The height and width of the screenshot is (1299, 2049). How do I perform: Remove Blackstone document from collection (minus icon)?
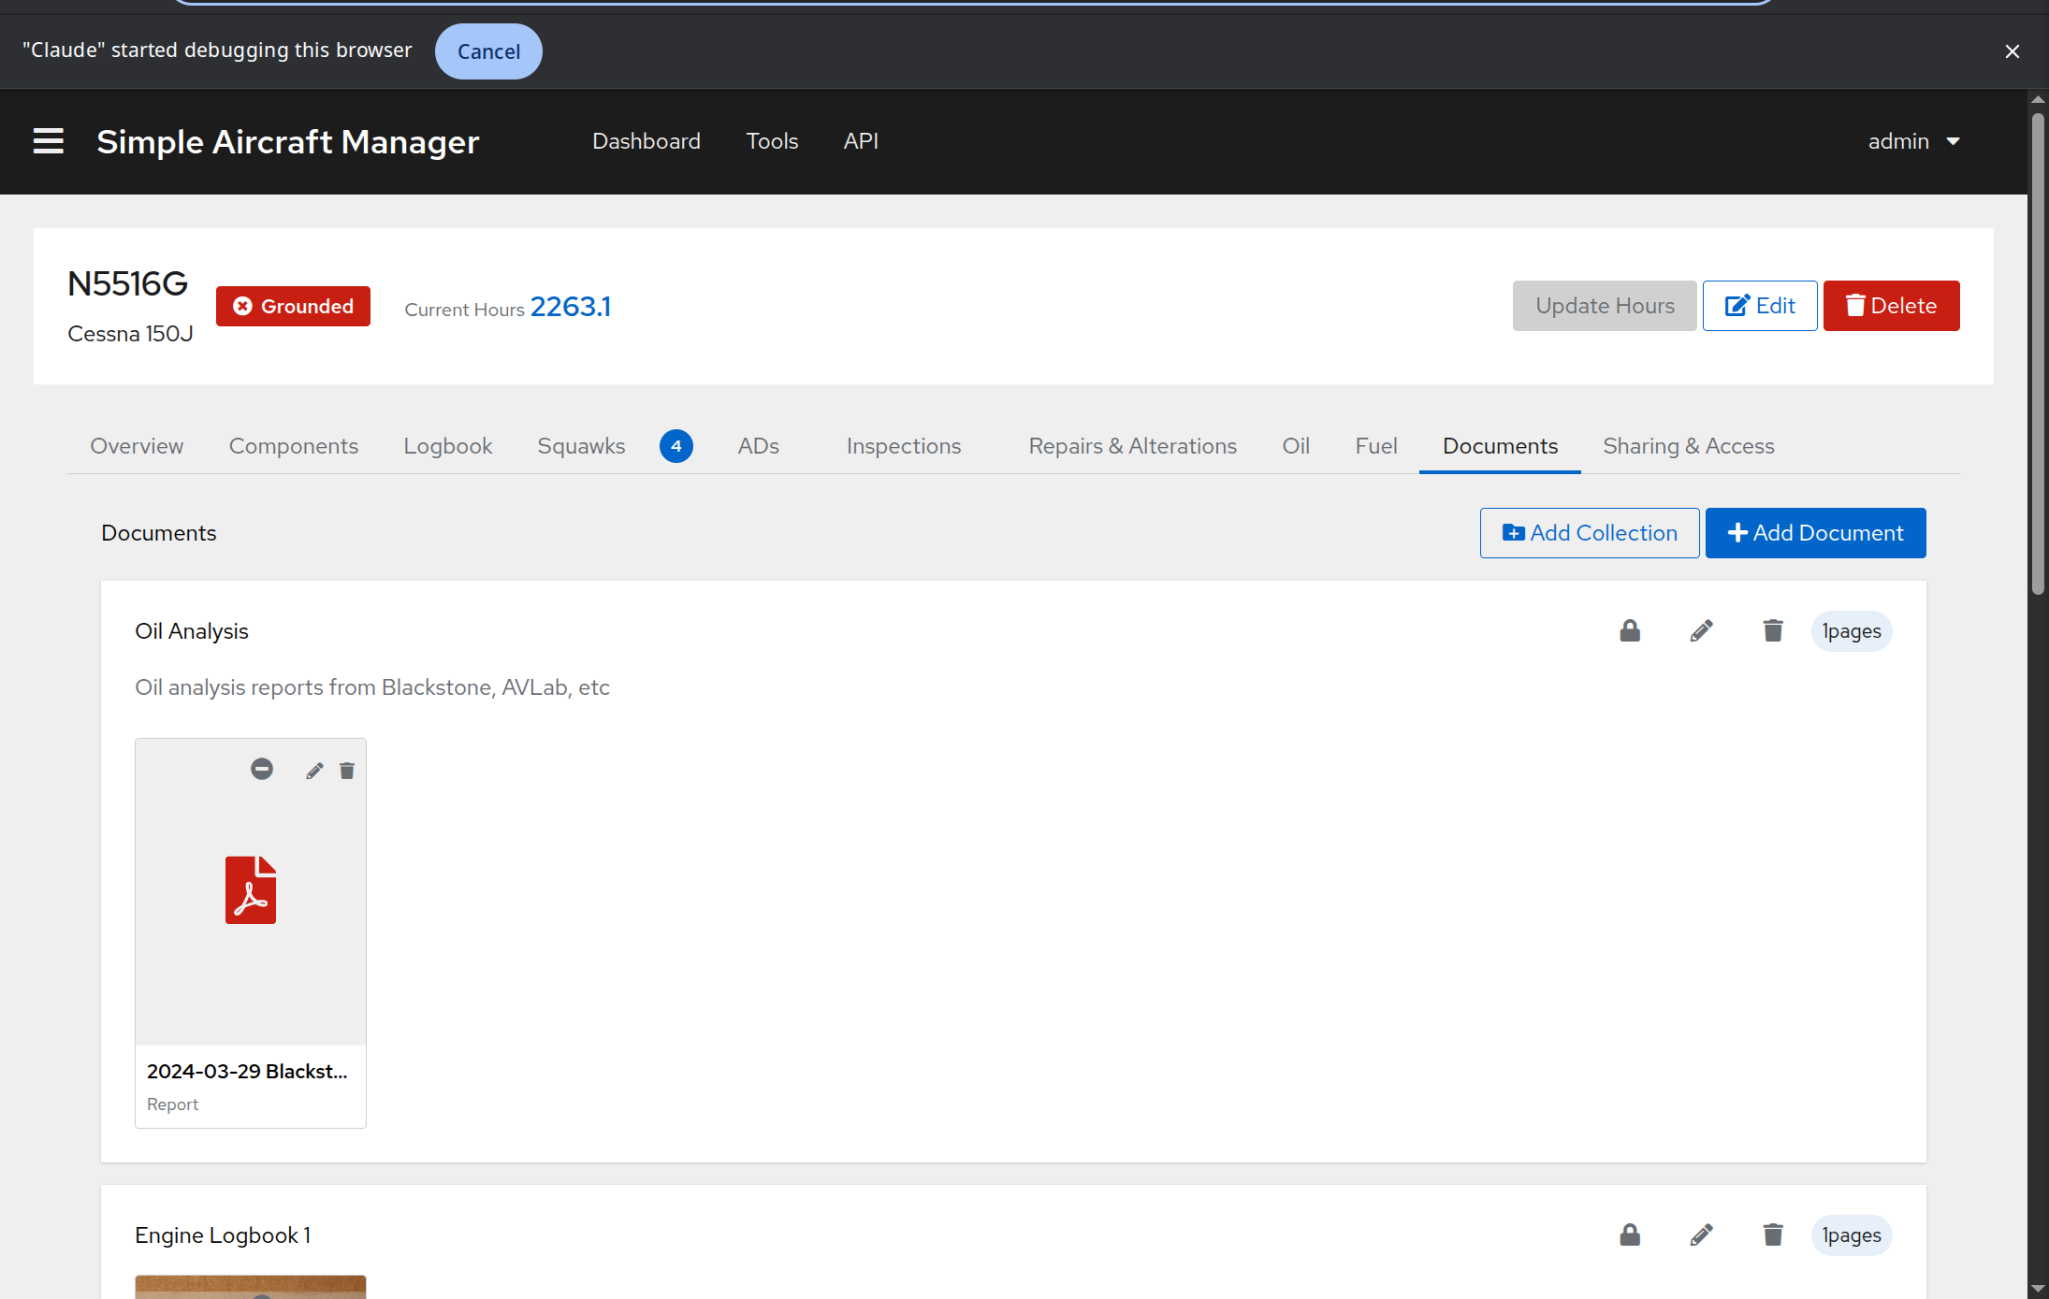click(262, 770)
